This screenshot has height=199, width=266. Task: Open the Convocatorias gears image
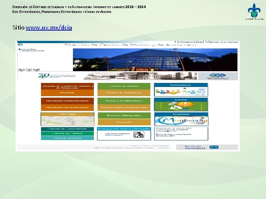tap(181, 91)
